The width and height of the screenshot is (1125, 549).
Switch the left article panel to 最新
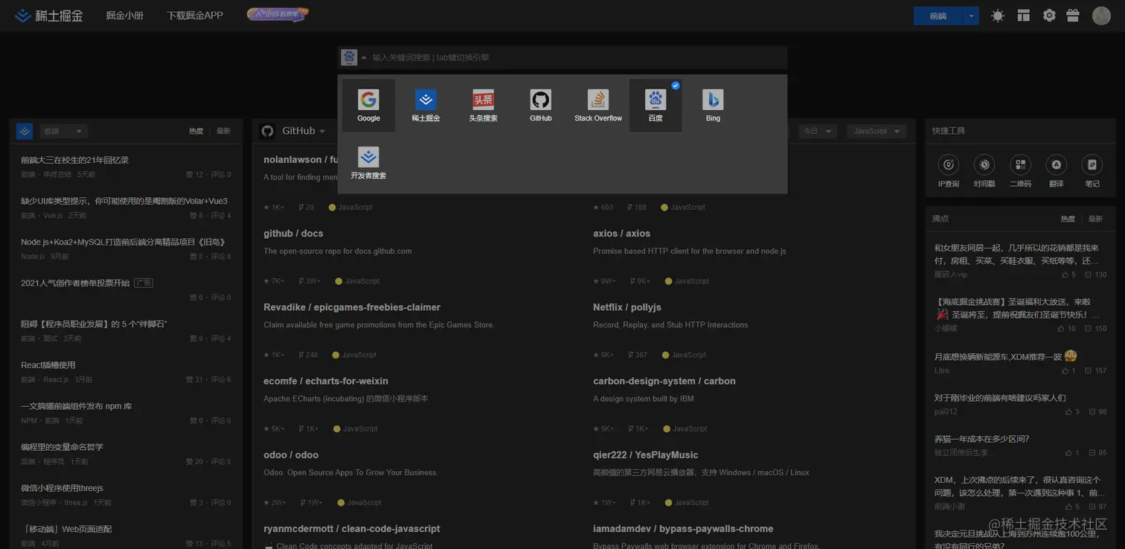(x=223, y=131)
